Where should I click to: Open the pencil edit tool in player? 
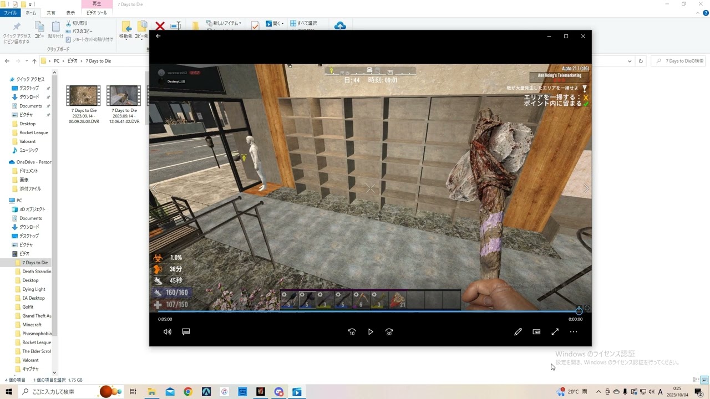click(x=518, y=332)
